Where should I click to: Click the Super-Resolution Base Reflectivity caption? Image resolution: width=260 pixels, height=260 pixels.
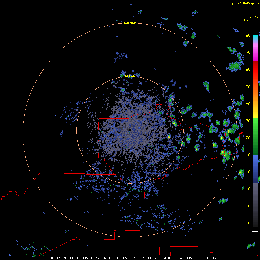tap(131, 258)
